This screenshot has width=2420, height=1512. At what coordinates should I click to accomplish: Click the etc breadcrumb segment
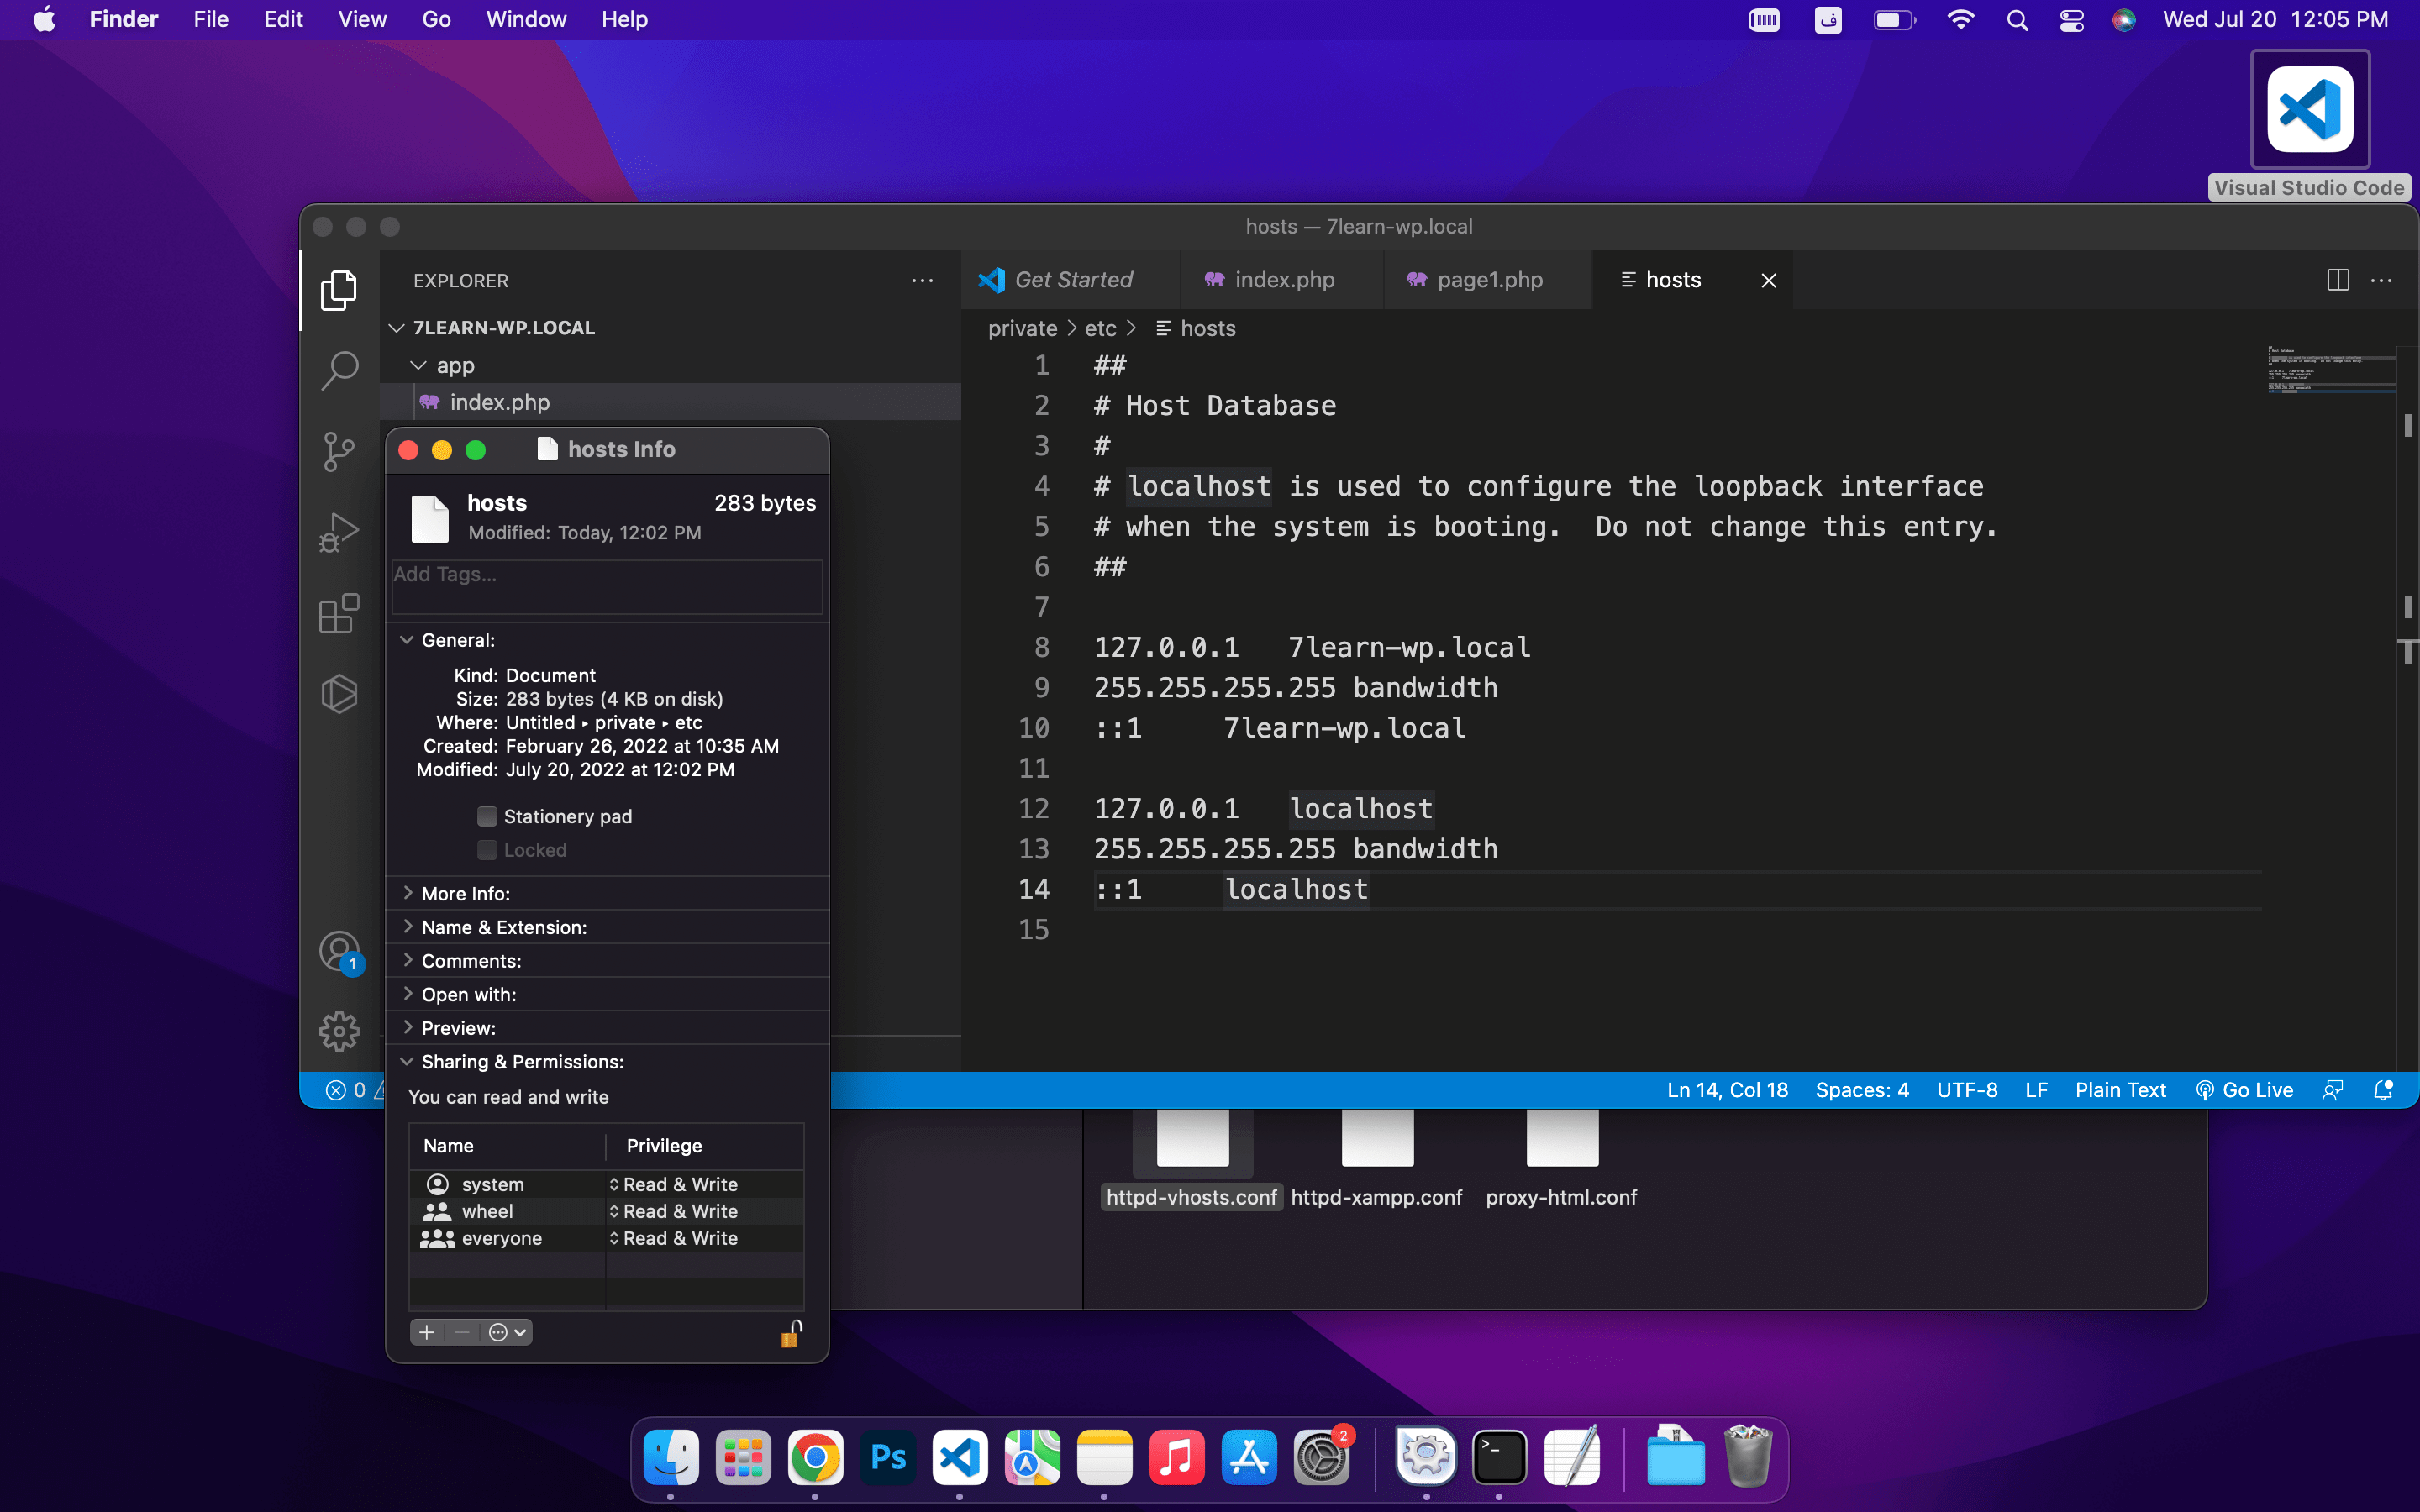tap(1100, 329)
